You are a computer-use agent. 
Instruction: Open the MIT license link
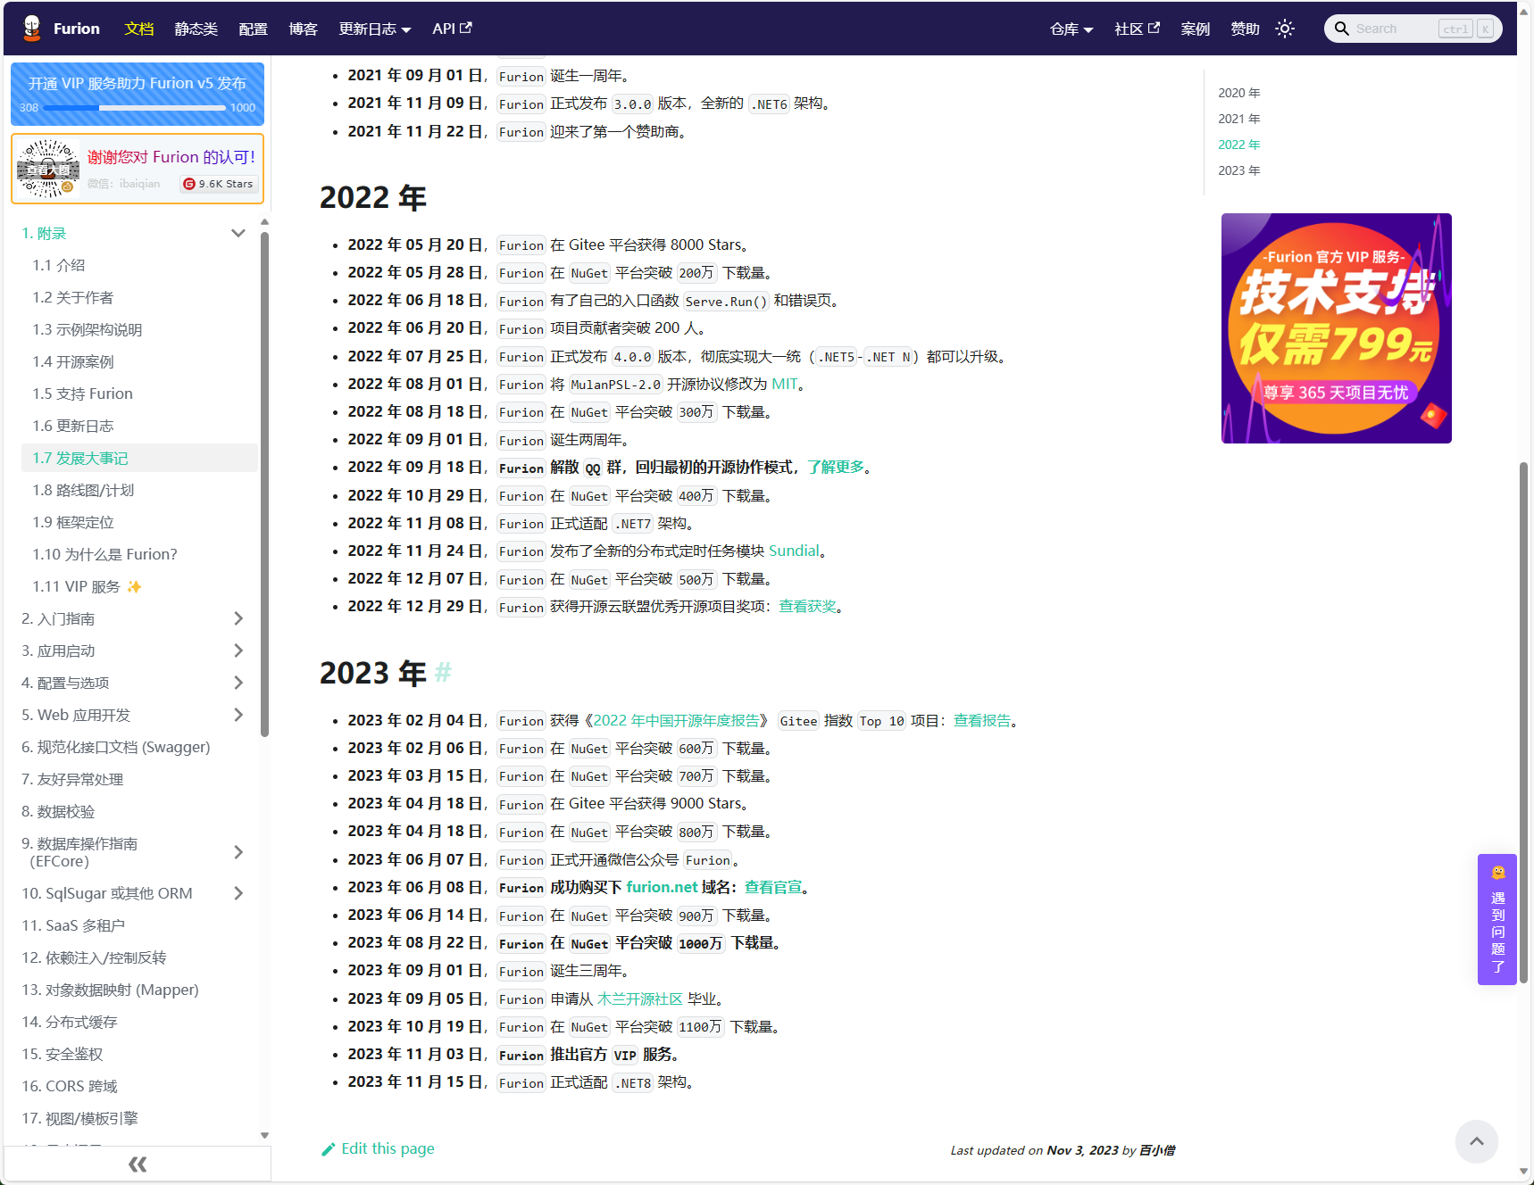pyautogui.click(x=785, y=384)
